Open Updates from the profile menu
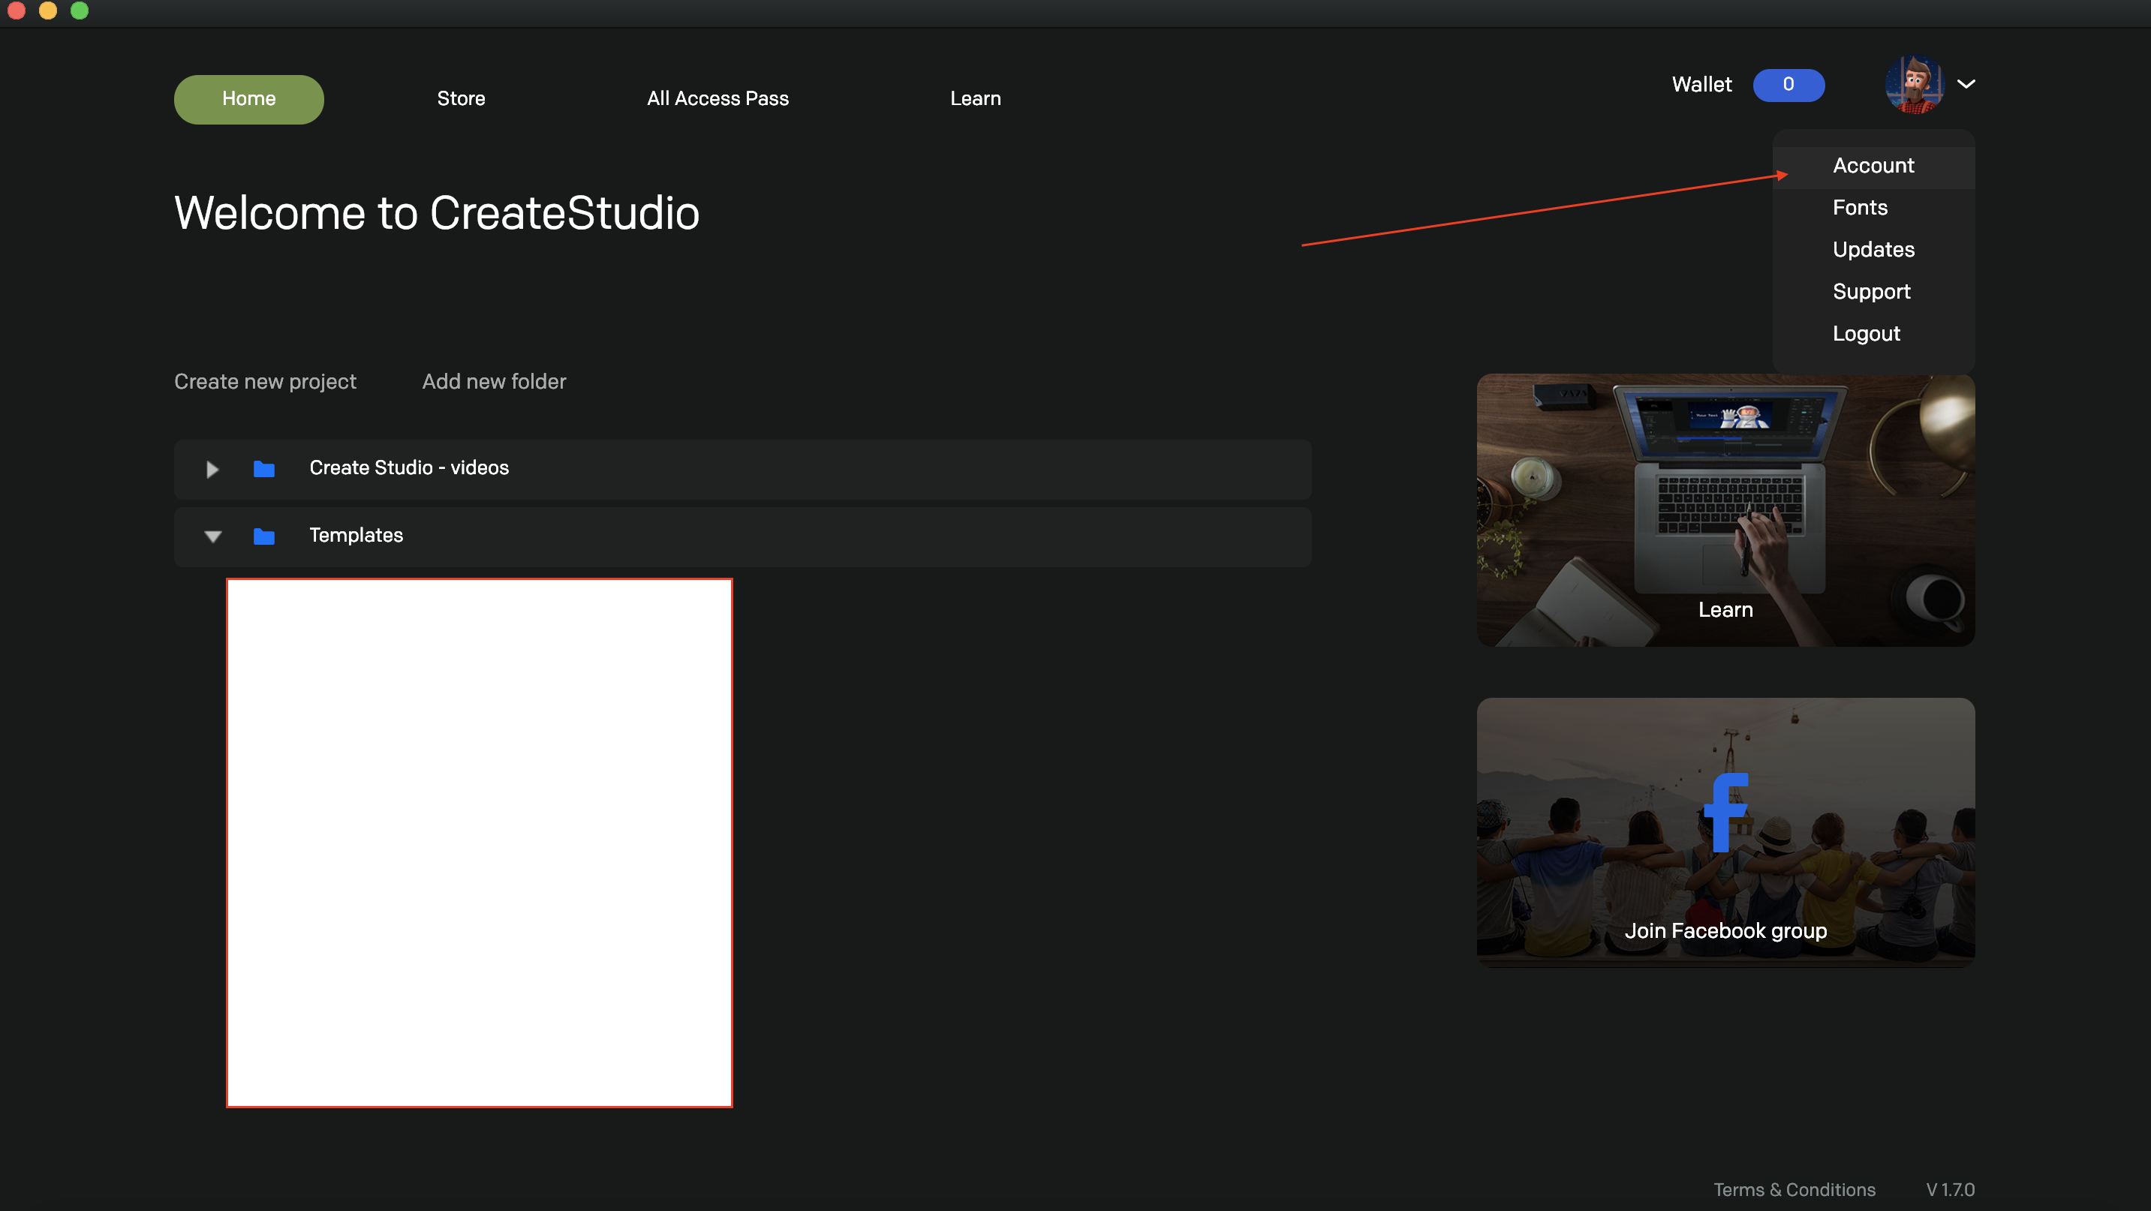This screenshot has height=1211, width=2151. coord(1873,250)
